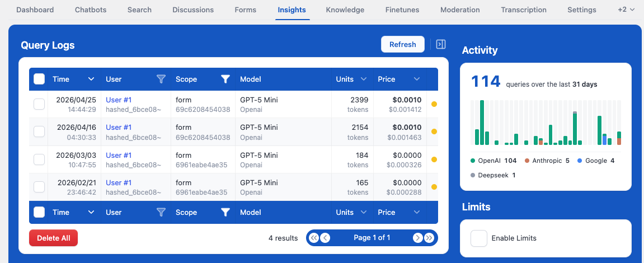The width and height of the screenshot is (644, 263).
Task: Click the $0.001463 price value
Action: [404, 137]
